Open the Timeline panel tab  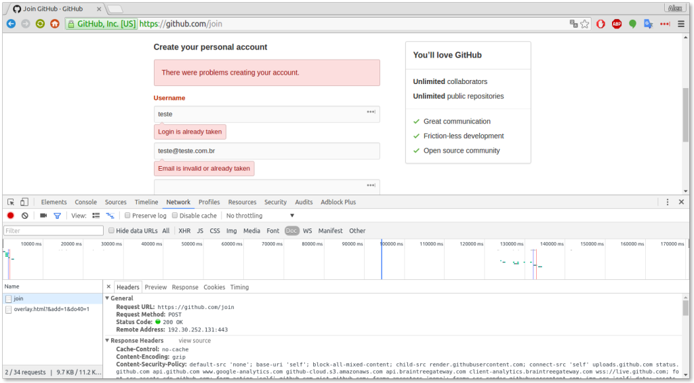[x=146, y=202]
